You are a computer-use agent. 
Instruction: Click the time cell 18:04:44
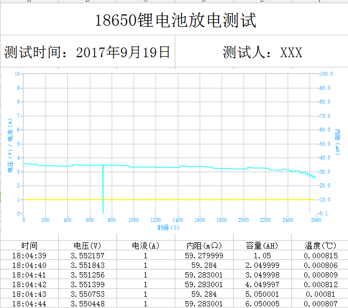(29, 303)
